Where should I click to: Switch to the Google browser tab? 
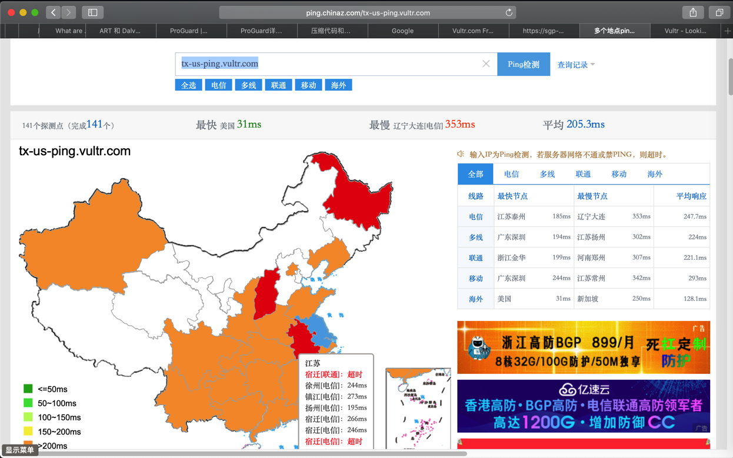(x=402, y=31)
